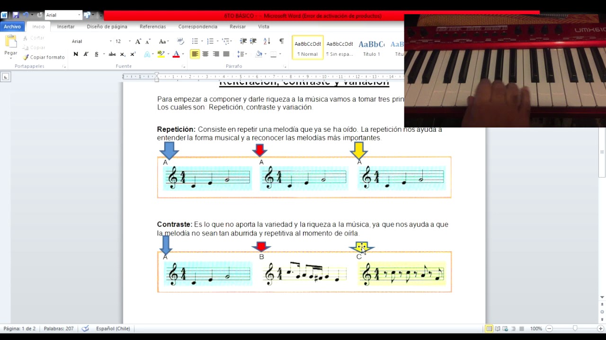Zoom out with the minus button
Image resolution: width=606 pixels, height=340 pixels.
[549, 329]
